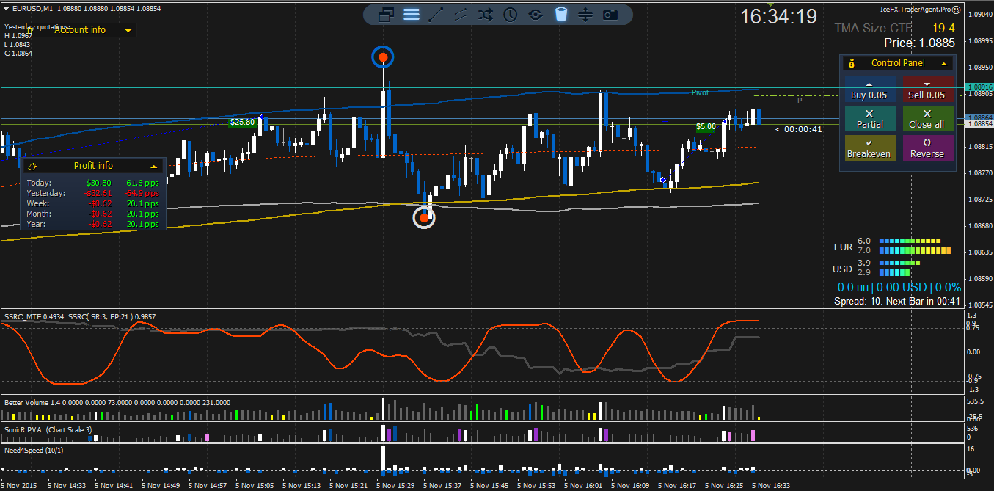Click the money bag icon in Control Panel
Image resolution: width=994 pixels, height=491 pixels.
point(851,63)
